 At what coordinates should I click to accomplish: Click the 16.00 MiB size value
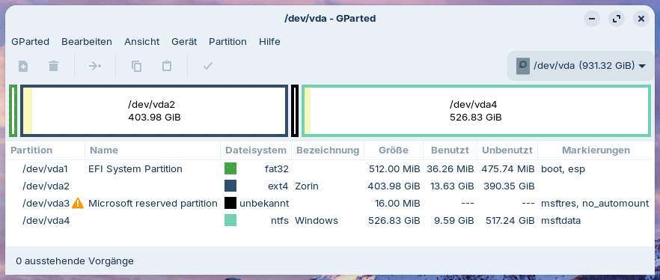397,204
